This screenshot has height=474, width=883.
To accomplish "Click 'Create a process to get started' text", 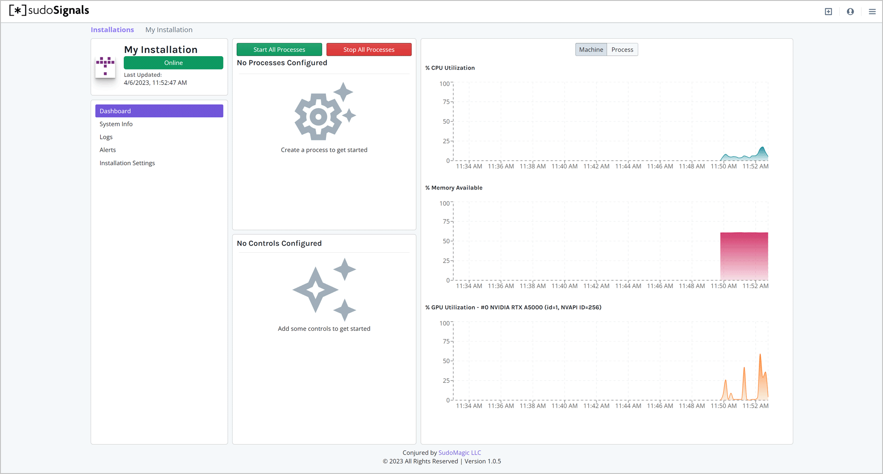I will (x=324, y=150).
